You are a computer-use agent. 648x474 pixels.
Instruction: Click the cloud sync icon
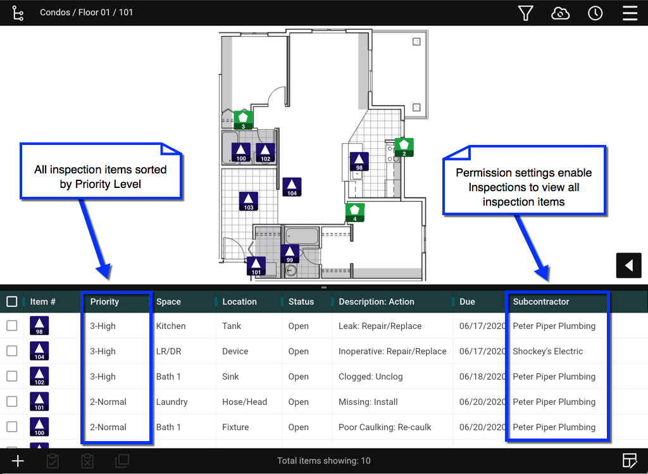click(560, 13)
